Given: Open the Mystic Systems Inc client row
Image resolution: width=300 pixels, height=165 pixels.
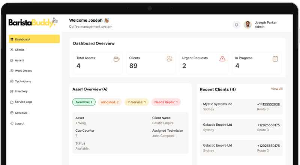Looking at the screenshot, I should tap(241, 107).
